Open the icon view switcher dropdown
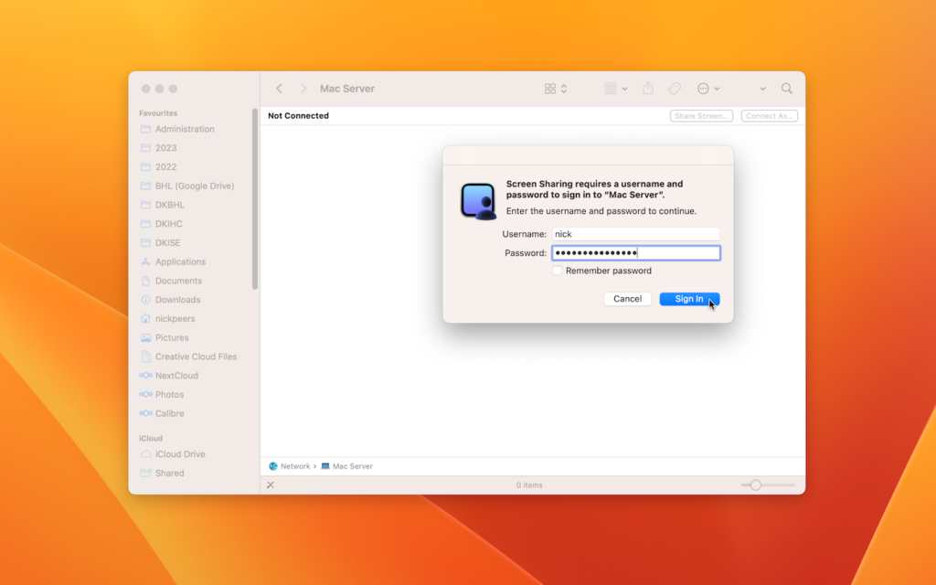Image resolution: width=936 pixels, height=585 pixels. [556, 89]
